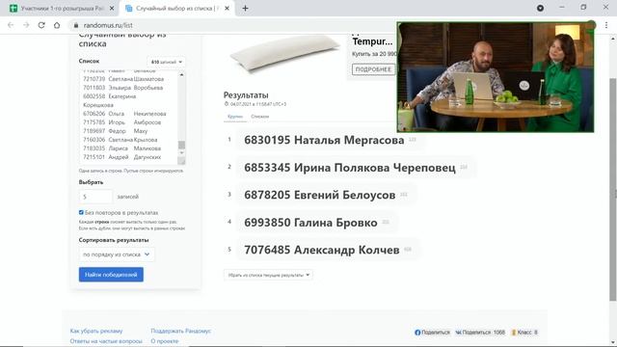This screenshot has width=617, height=347.
Task: Open 'Ответы на частые вопросы' link
Action: coord(106,341)
